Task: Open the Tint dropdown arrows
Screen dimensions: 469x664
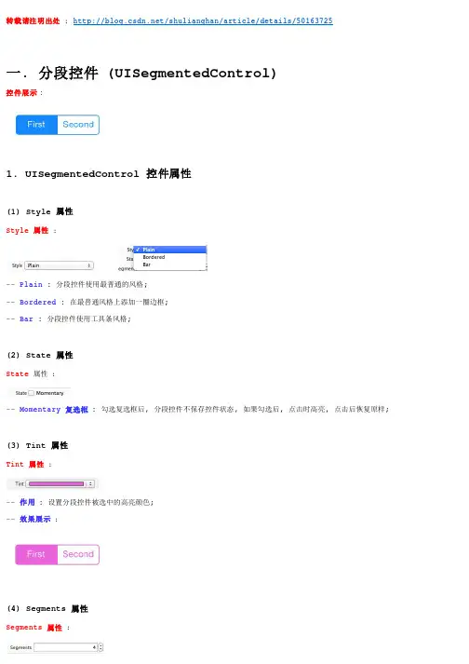Action: tap(90, 483)
